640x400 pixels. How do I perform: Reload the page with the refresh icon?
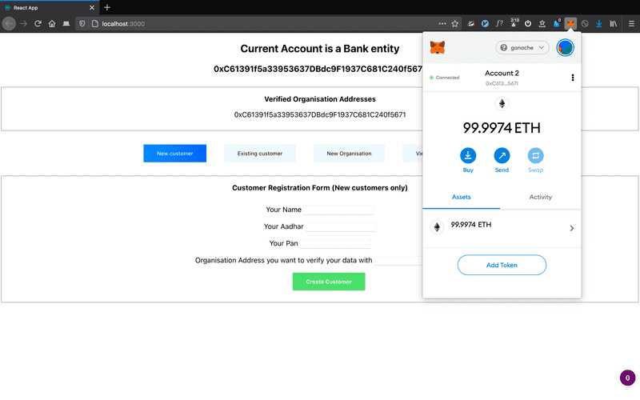[38, 24]
